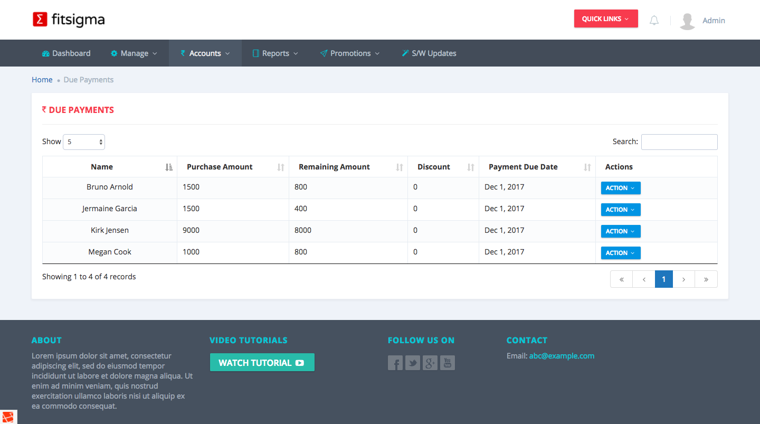The image size is (760, 424).
Task: Open the Quick Links dropdown
Action: coord(606,19)
